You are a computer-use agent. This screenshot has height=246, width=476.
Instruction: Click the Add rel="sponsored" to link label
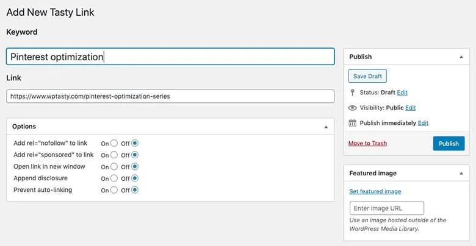point(54,155)
